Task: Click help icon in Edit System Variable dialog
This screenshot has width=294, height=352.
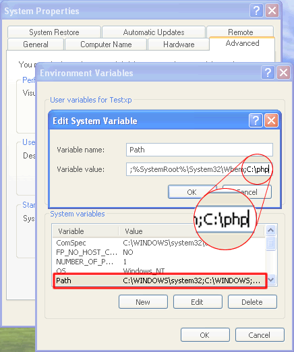Action: click(x=256, y=121)
